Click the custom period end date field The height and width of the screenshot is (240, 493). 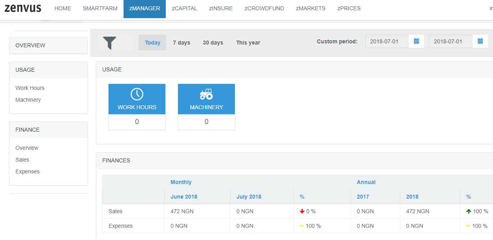click(451, 41)
